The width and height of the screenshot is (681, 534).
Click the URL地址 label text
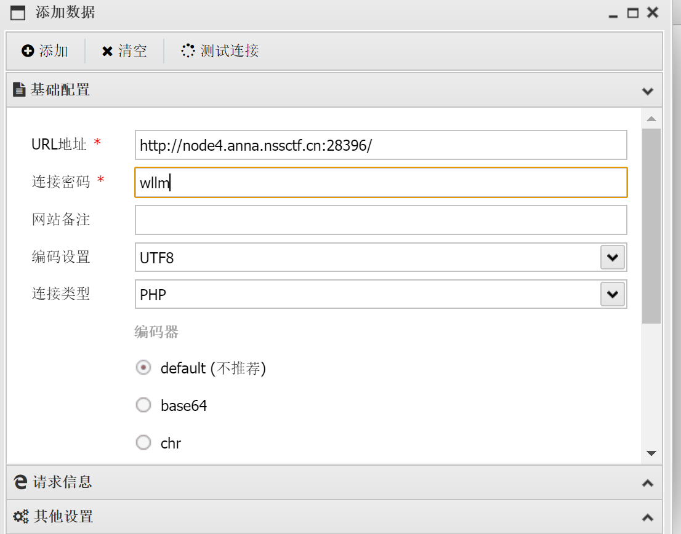(x=59, y=144)
